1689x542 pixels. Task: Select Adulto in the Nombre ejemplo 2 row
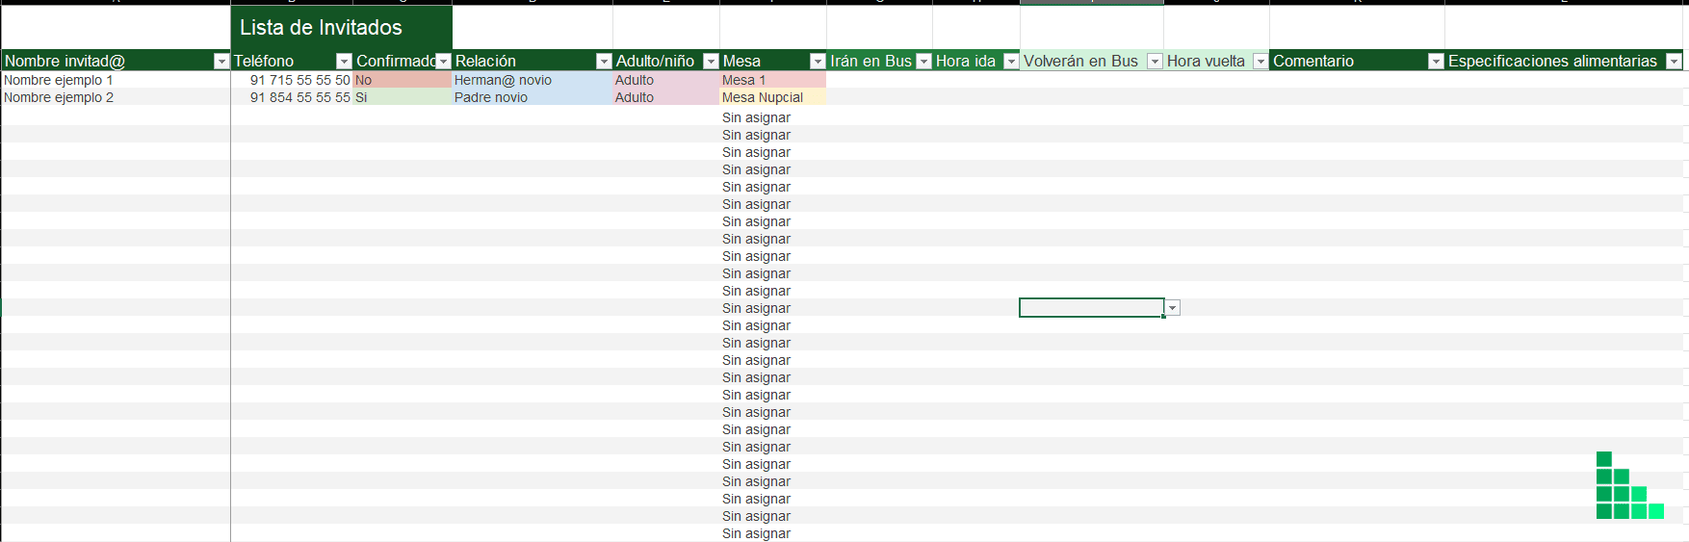tap(666, 97)
